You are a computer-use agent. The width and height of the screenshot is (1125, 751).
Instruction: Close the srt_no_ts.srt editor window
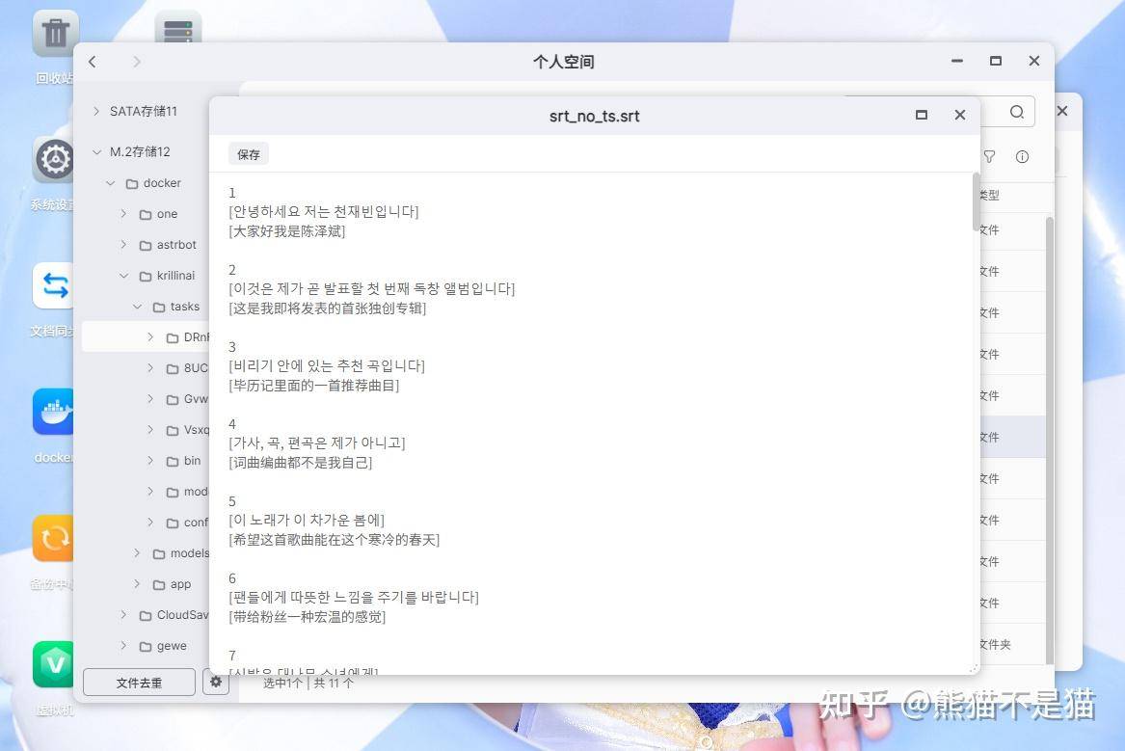(x=960, y=115)
